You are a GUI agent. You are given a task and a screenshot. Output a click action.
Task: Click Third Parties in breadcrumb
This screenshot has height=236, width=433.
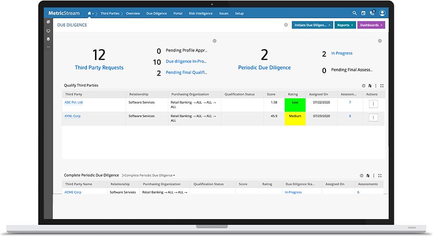point(109,13)
